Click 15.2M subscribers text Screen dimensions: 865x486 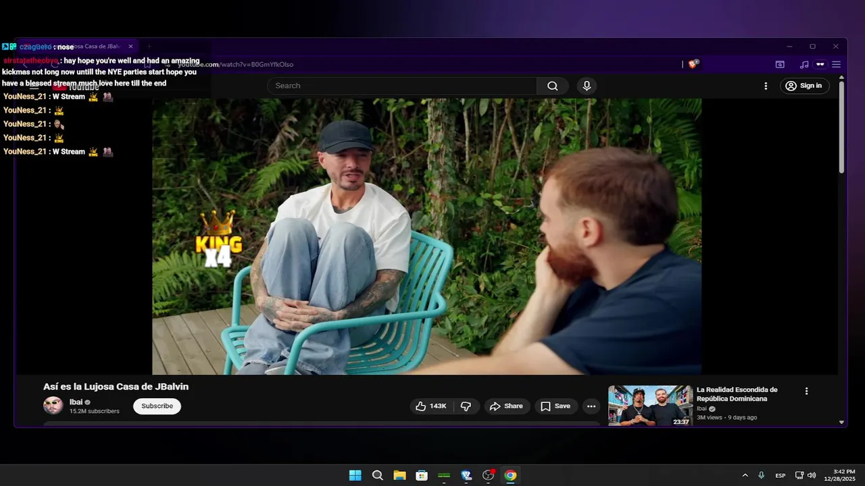click(95, 411)
